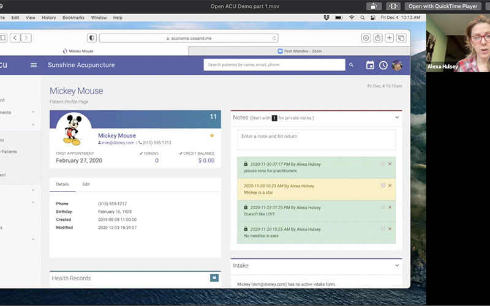Click the Mickey Mouse name link
This screenshot has height=306, width=490.
coord(117,135)
